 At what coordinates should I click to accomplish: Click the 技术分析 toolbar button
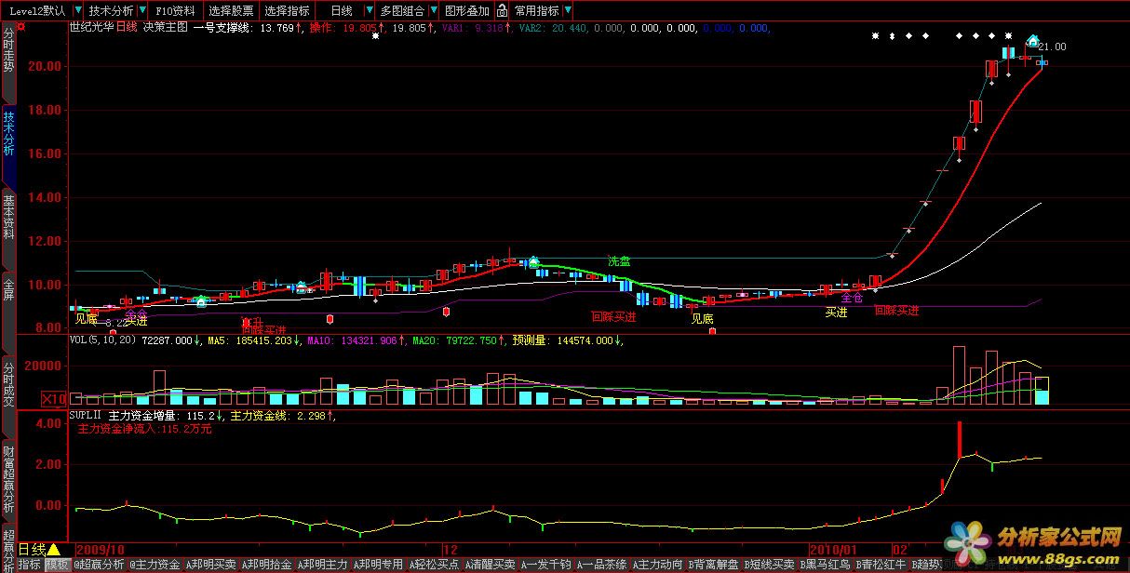click(x=111, y=11)
